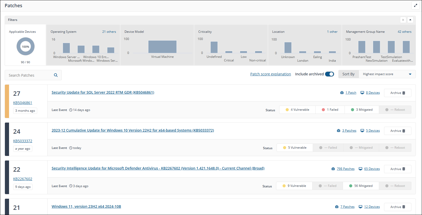
Task: Filter by 4 Vulnerable status
Action: [x=297, y=110]
